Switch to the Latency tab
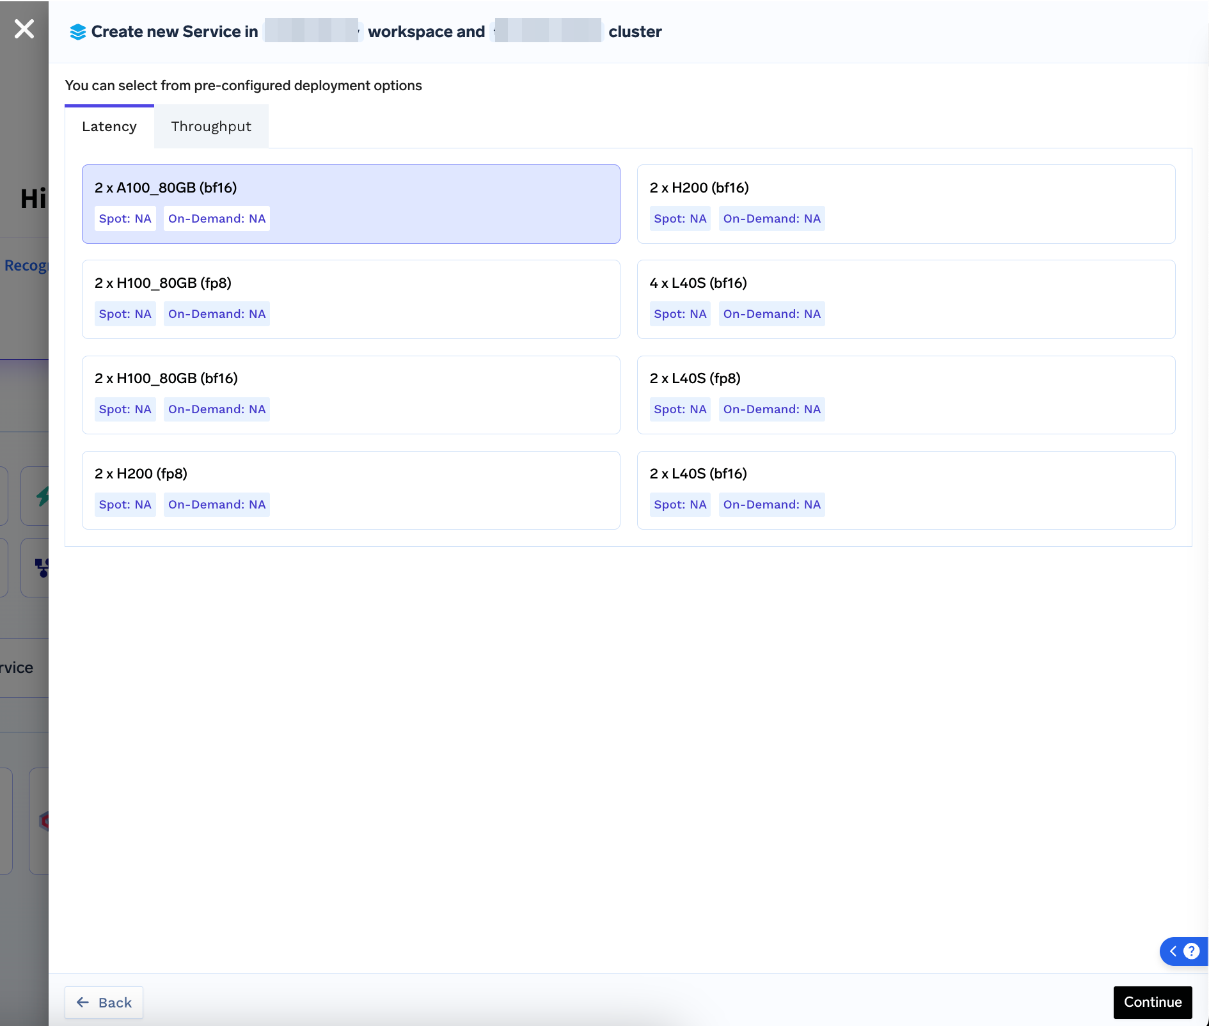Viewport: 1209px width, 1026px height. coord(109,126)
